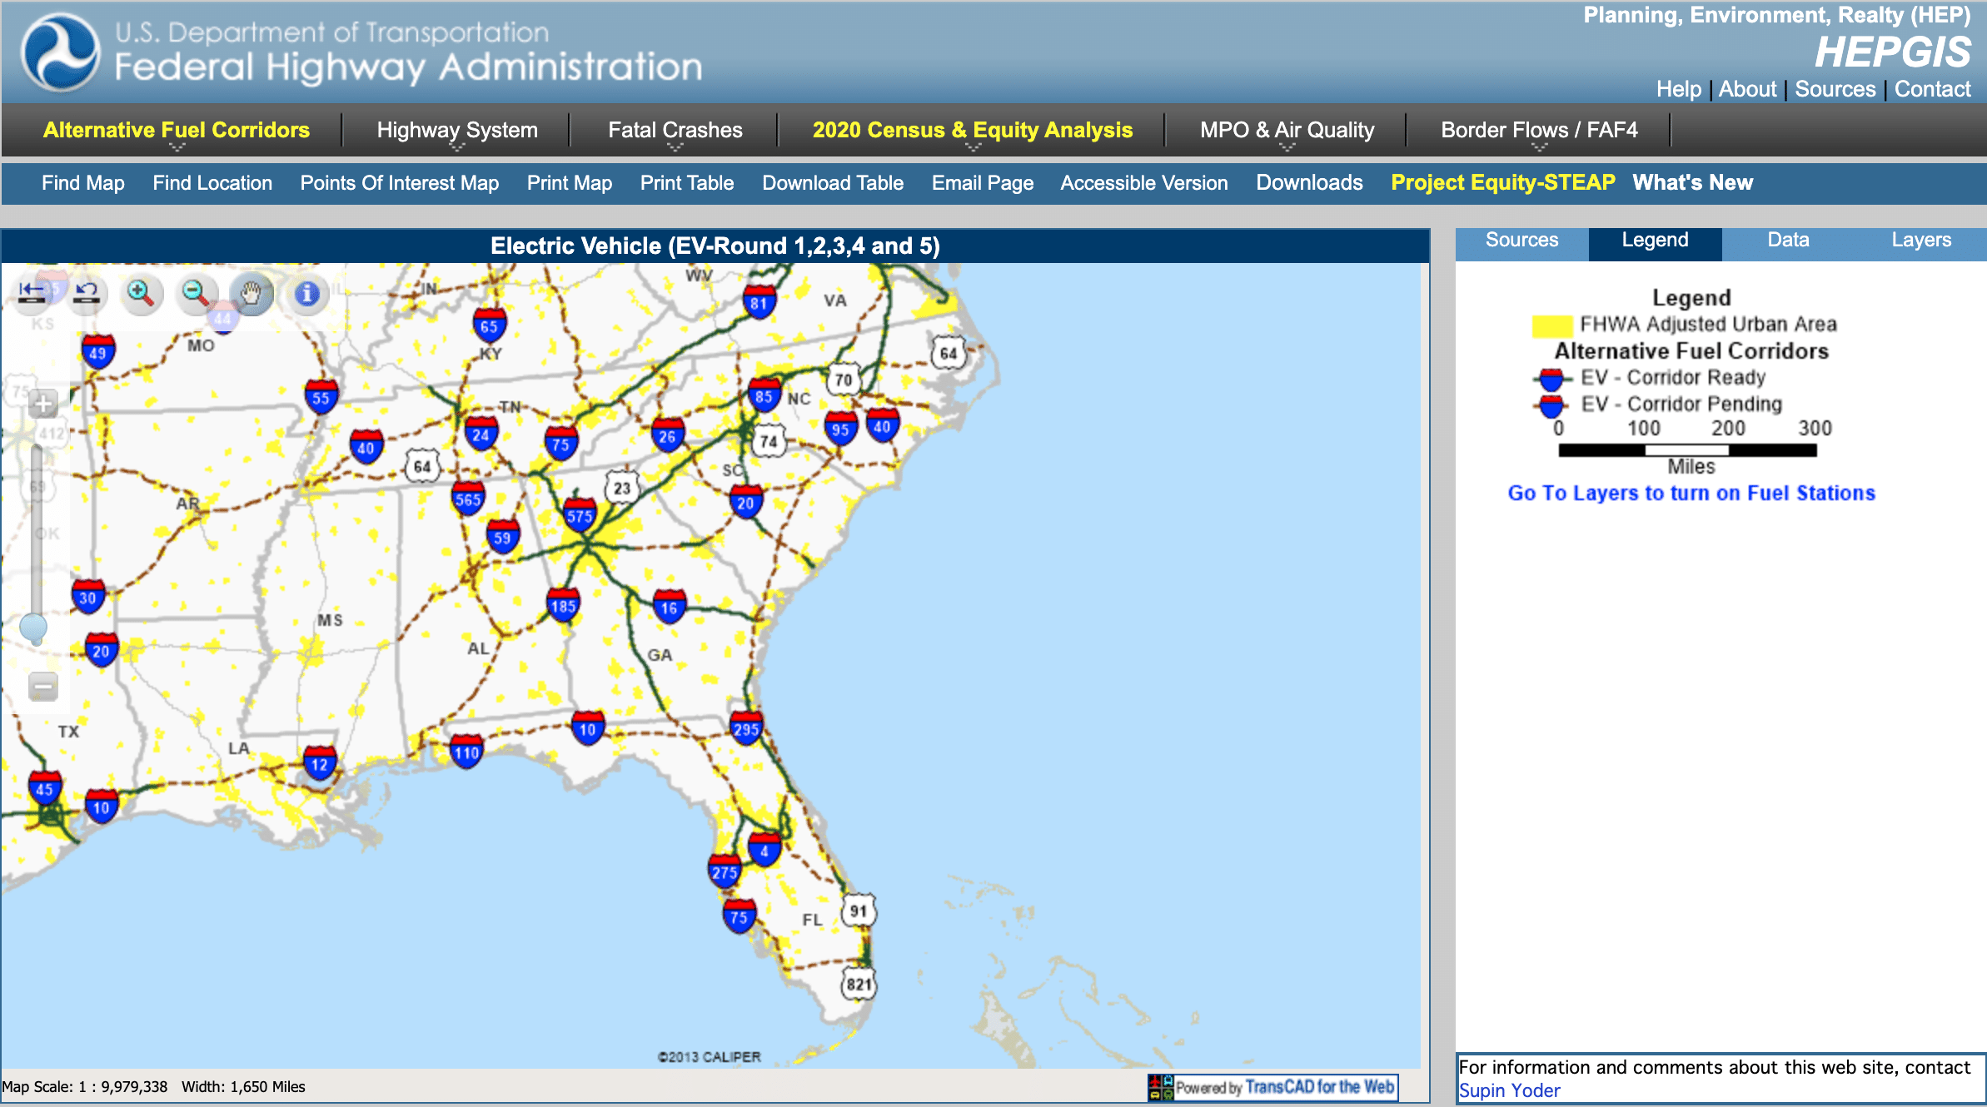
Task: Click the Supin Yoder contact link
Action: pyautogui.click(x=1509, y=1090)
